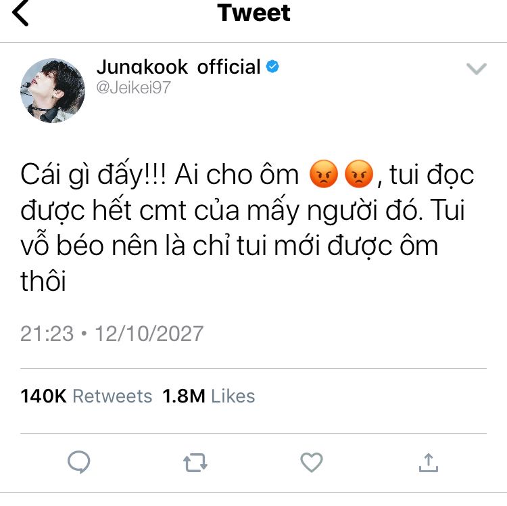The width and height of the screenshot is (507, 506).
Task: Open the reply comment bubble
Action: (78, 461)
